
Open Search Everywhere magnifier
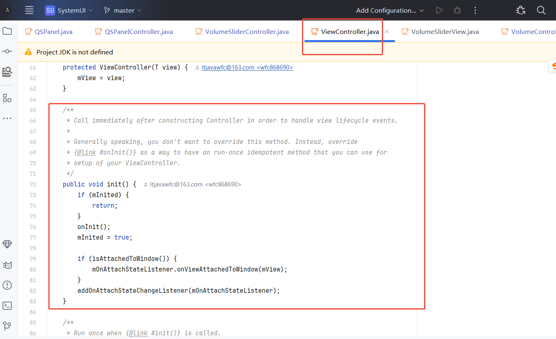tap(541, 10)
